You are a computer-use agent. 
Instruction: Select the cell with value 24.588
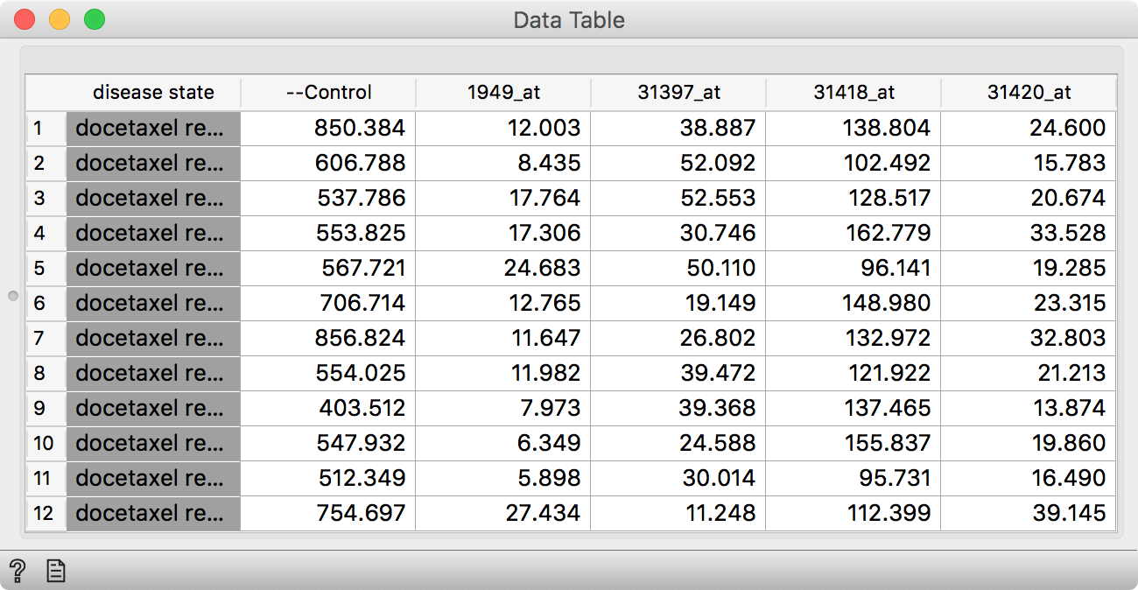[x=678, y=443]
